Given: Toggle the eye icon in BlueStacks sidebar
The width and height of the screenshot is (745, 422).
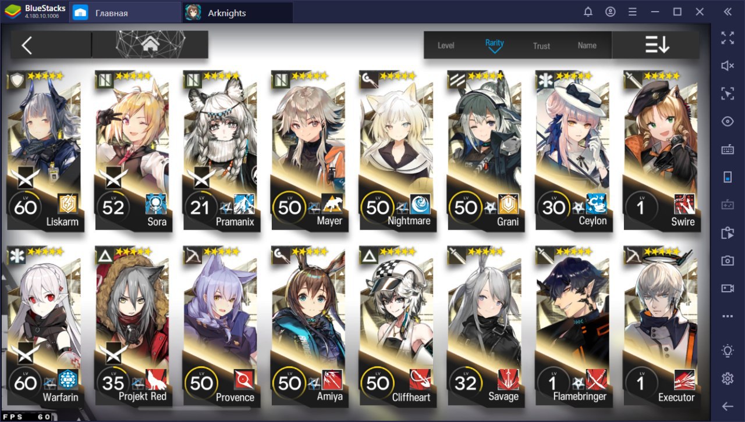Looking at the screenshot, I should click(x=728, y=121).
